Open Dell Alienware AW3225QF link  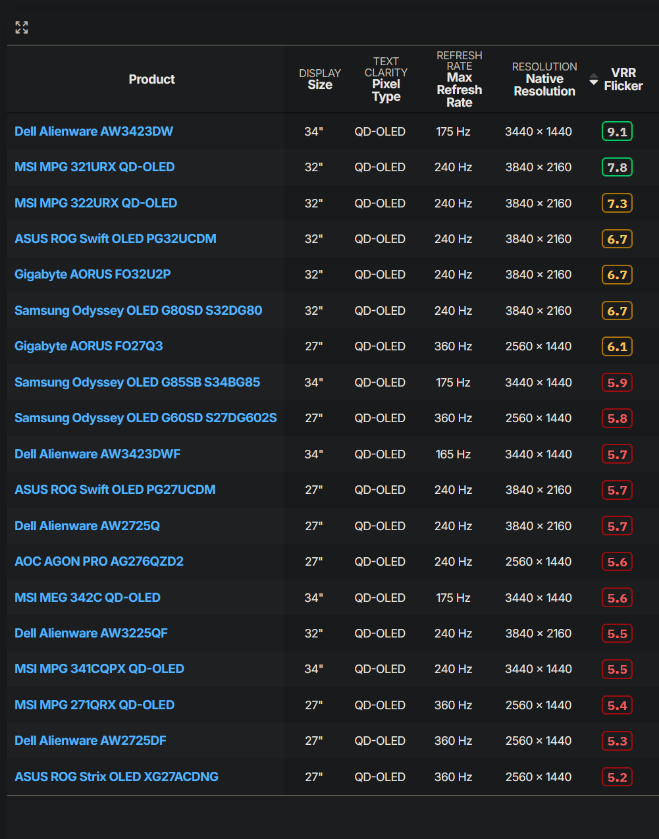[91, 633]
